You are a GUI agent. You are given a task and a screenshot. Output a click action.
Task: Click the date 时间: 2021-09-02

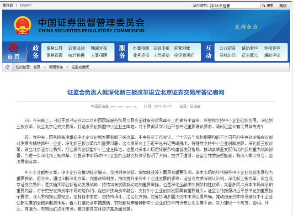(x=158, y=106)
